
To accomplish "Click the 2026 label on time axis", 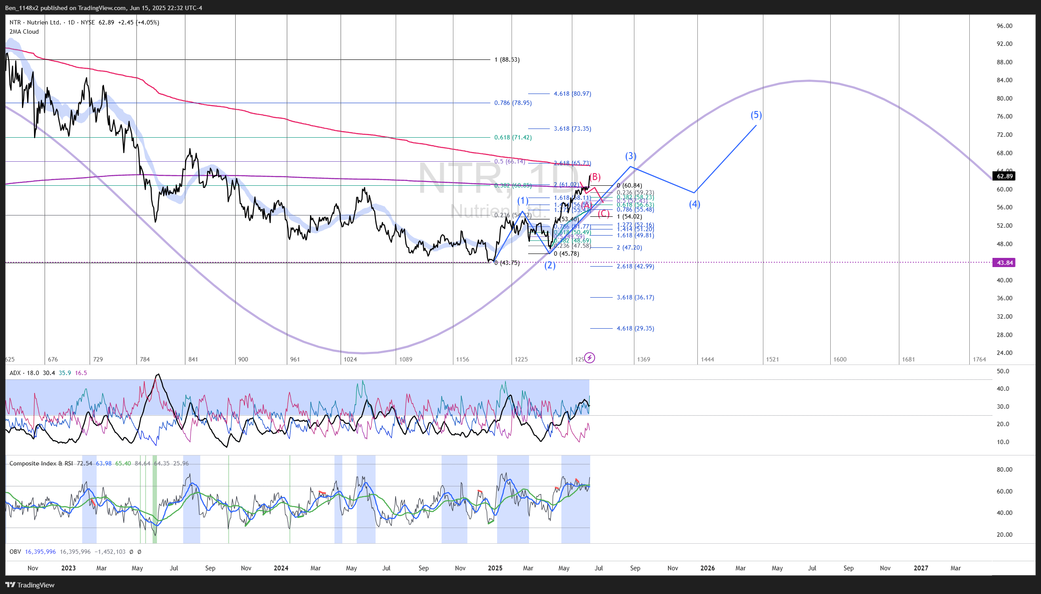I will click(x=707, y=568).
